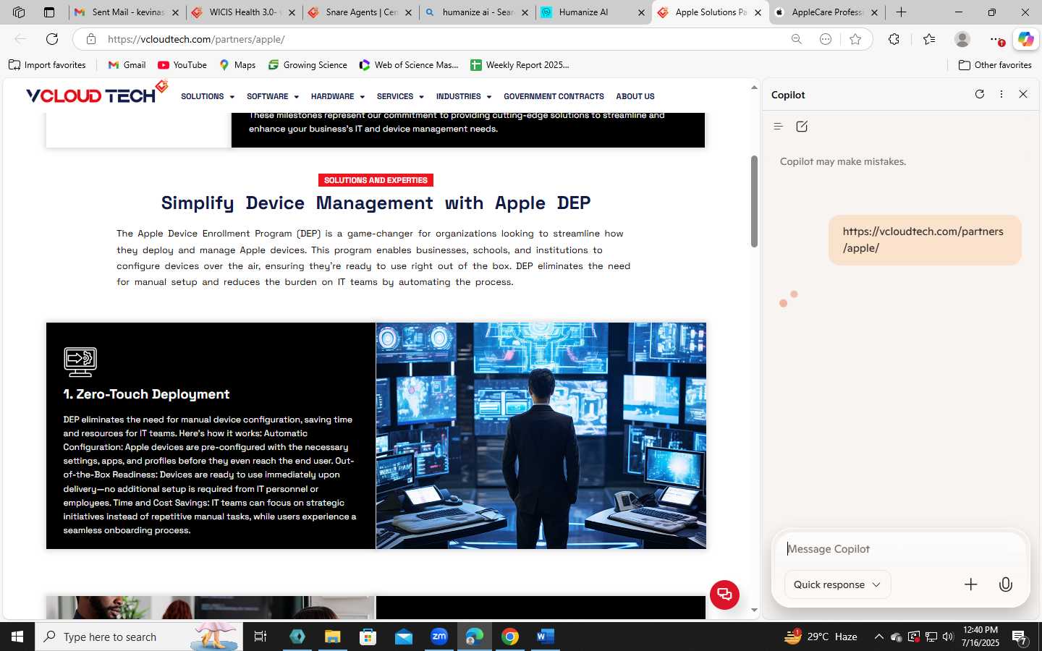Open the user profile avatar
This screenshot has height=651, width=1042.
pyautogui.click(x=962, y=39)
